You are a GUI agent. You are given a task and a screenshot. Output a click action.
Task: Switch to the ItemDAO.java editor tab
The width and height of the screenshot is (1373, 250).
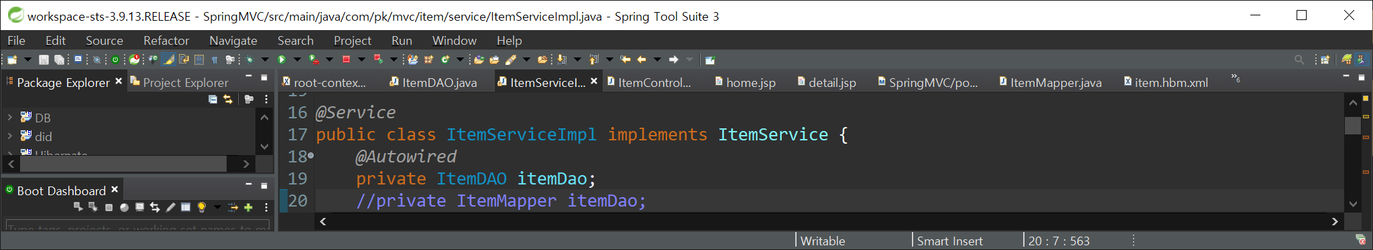[434, 82]
